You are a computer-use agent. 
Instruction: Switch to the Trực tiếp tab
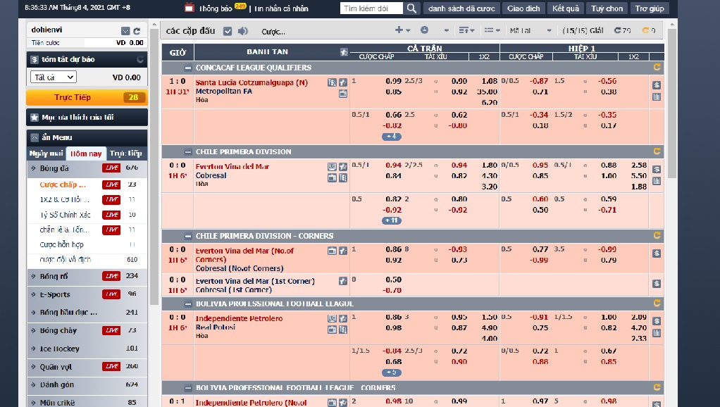pyautogui.click(x=126, y=154)
